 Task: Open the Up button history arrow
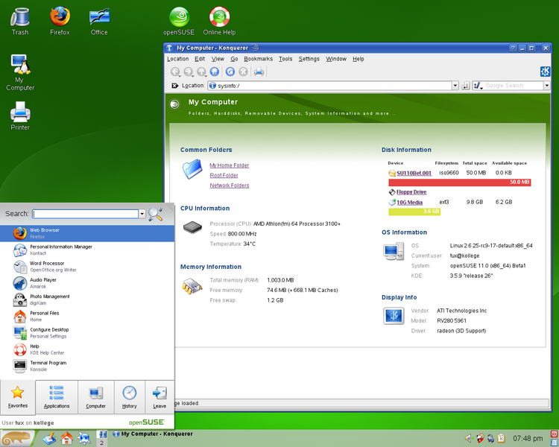[x=206, y=76]
